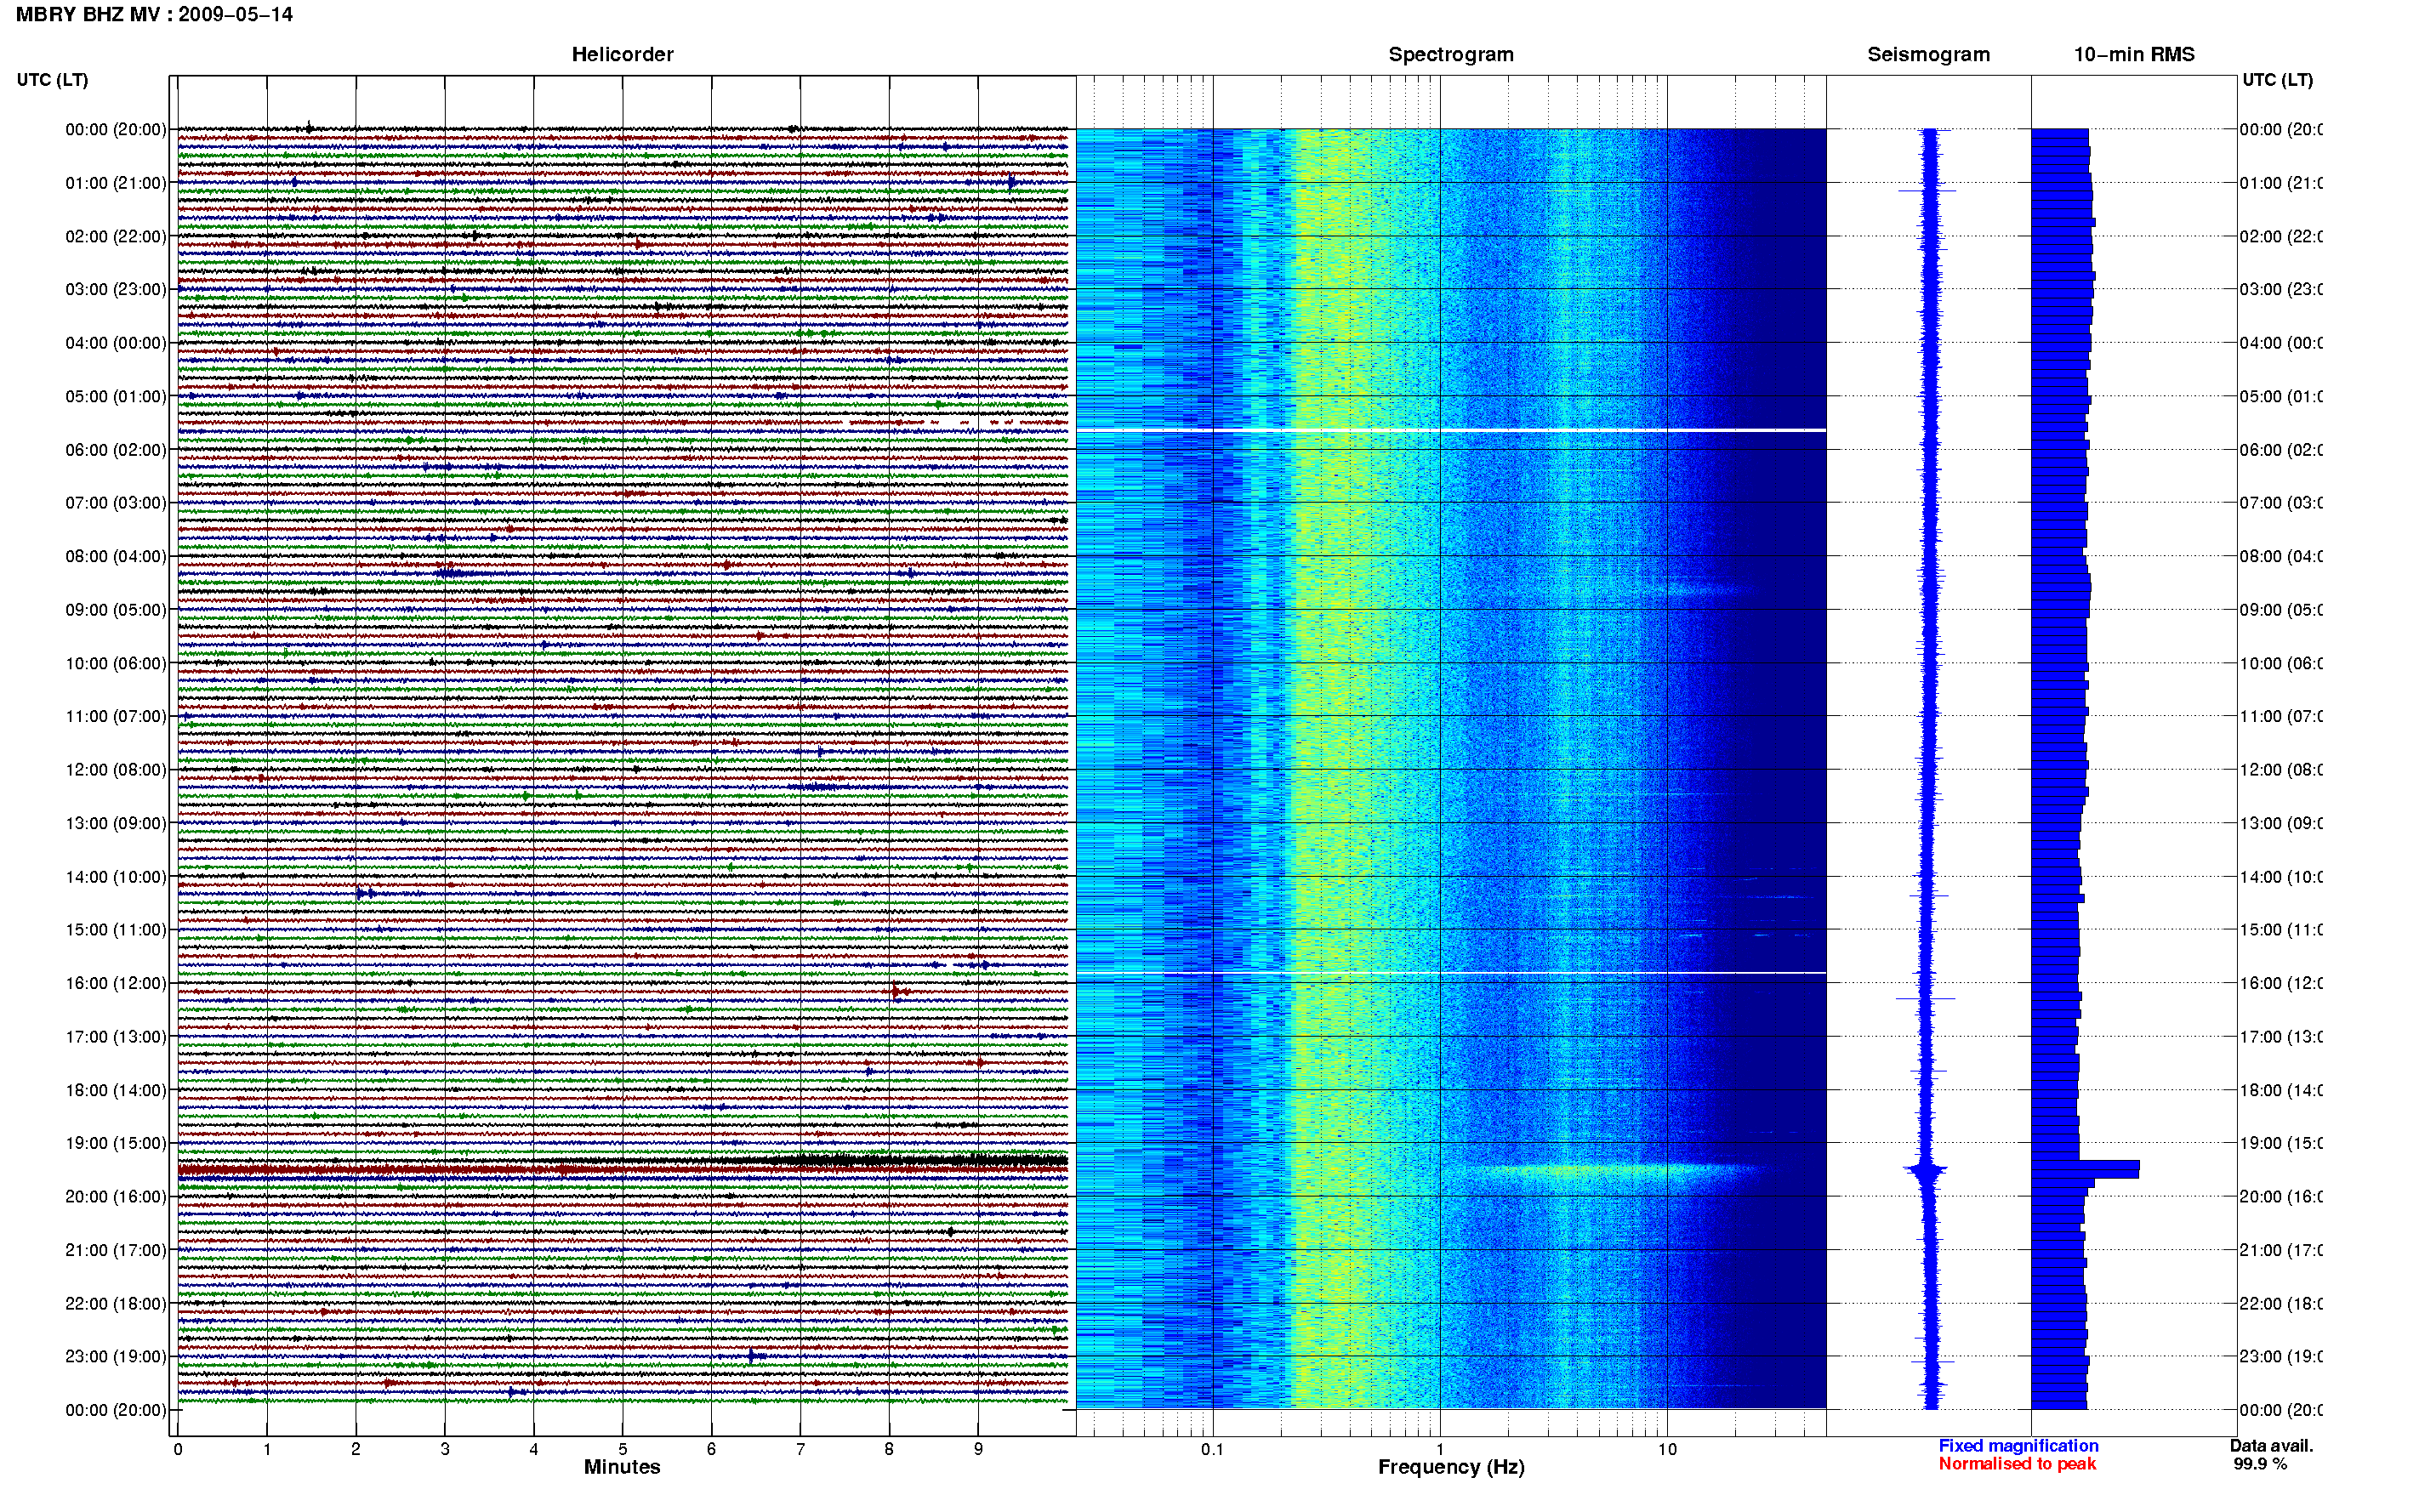
Task: Click the white data gap line near 05:40 in the spectrogram
Action: pyautogui.click(x=1451, y=430)
